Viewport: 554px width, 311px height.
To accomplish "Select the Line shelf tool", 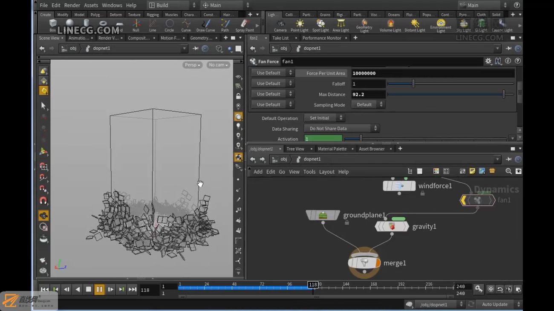I will point(153,25).
